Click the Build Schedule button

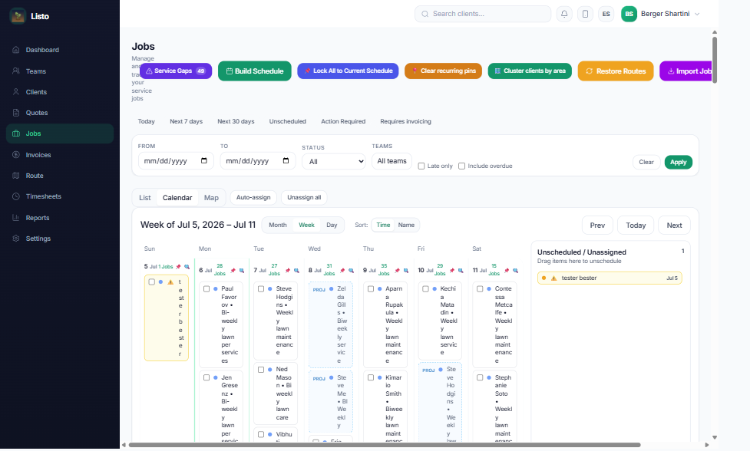point(254,71)
